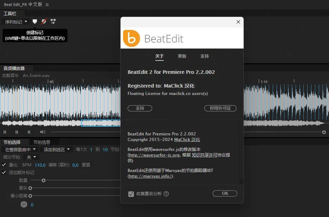
Task: Open the help icon beside 收集匿名分析
Action: pyautogui.click(x=166, y=194)
